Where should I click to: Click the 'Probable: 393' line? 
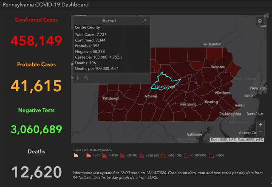pyautogui.click(x=87, y=46)
